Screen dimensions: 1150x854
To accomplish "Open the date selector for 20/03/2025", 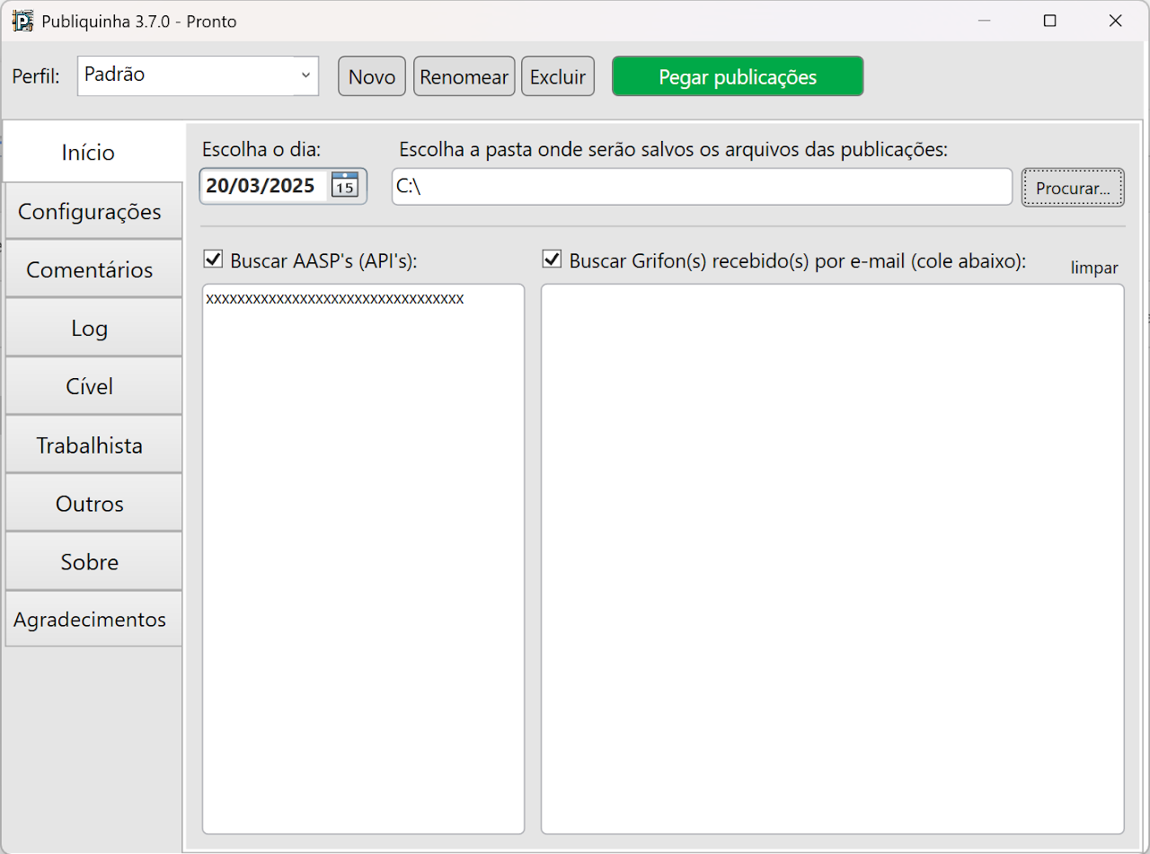I will click(x=344, y=186).
